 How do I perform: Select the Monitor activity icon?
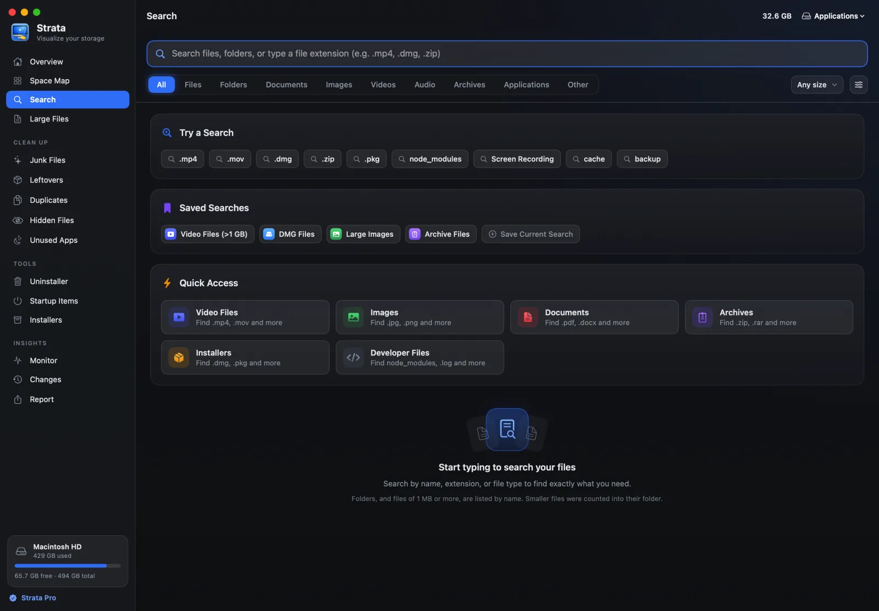click(18, 360)
